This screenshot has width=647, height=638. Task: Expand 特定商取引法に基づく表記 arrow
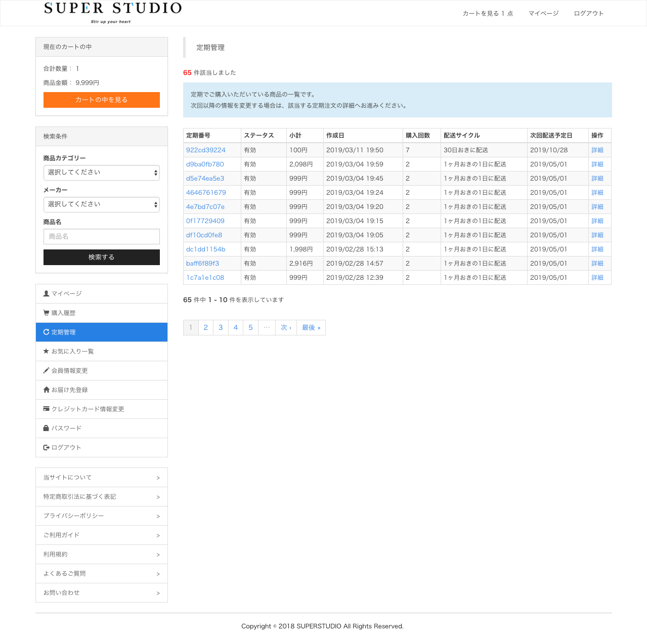point(158,497)
